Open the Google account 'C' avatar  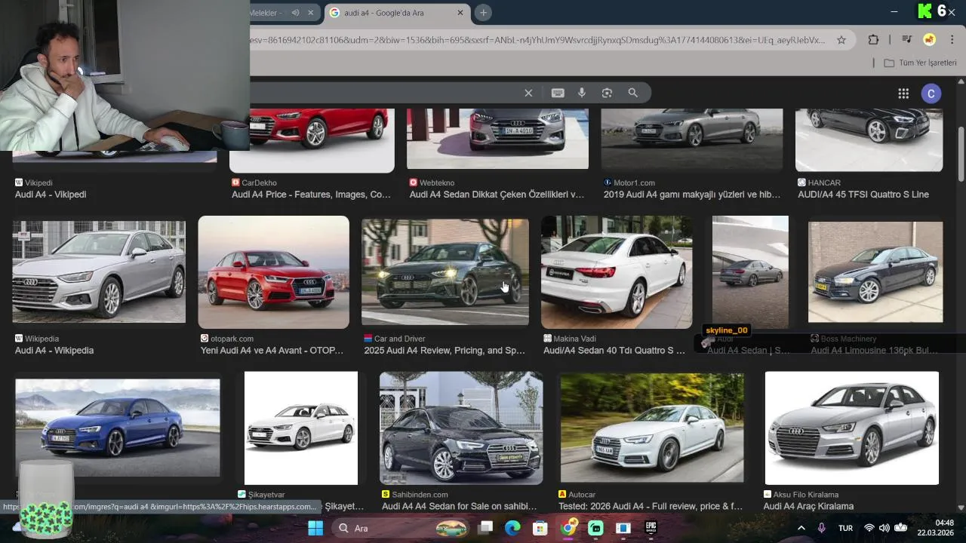point(931,94)
